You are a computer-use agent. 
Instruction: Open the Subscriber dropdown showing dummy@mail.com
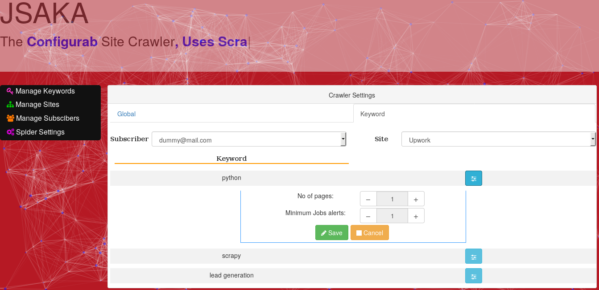coord(249,139)
